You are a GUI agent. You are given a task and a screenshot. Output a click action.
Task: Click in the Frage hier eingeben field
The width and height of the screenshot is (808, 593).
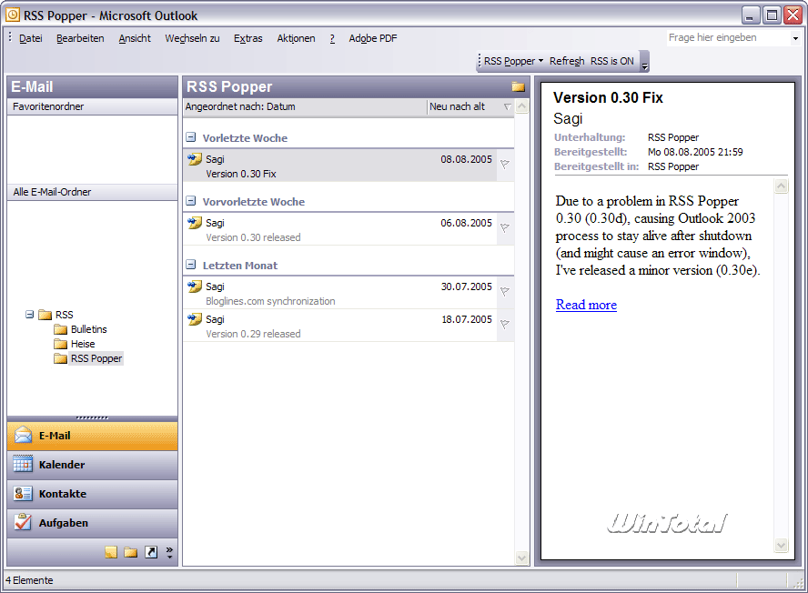tap(729, 37)
